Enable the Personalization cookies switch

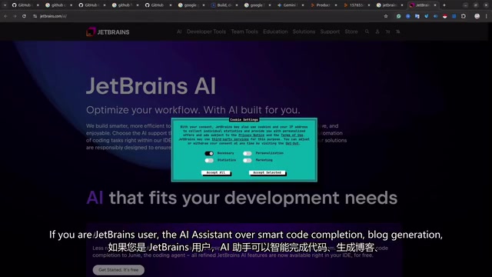point(248,153)
